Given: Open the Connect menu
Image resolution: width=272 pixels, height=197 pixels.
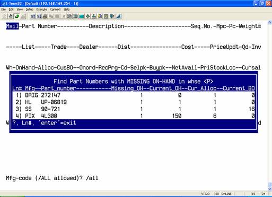Looking at the screenshot, I should (55, 10).
